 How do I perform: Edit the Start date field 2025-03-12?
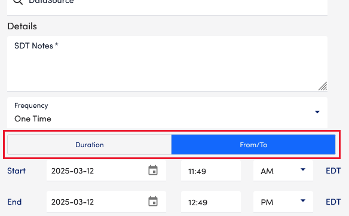point(106,171)
